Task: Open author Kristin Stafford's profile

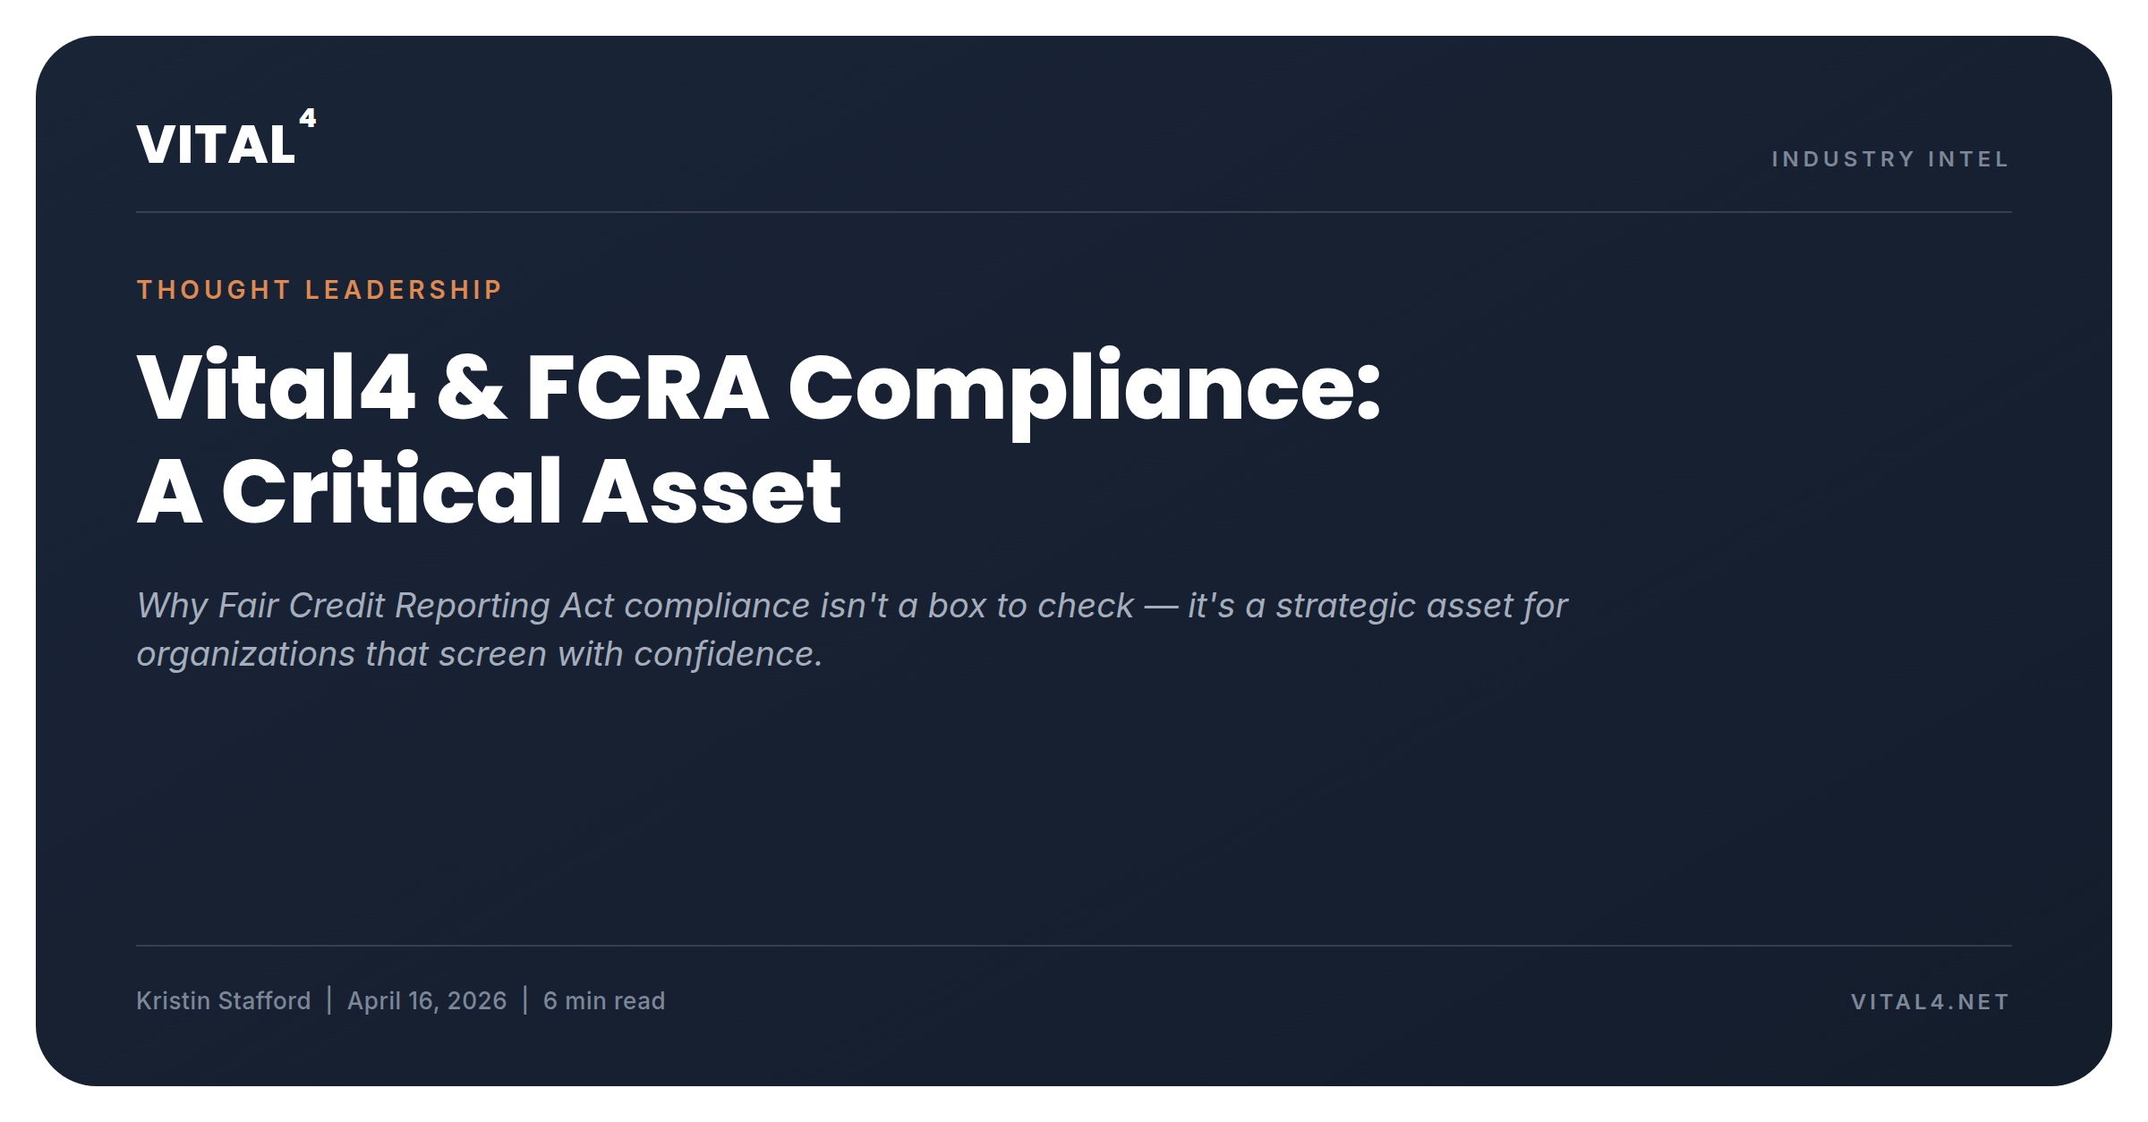Action: (x=224, y=1000)
